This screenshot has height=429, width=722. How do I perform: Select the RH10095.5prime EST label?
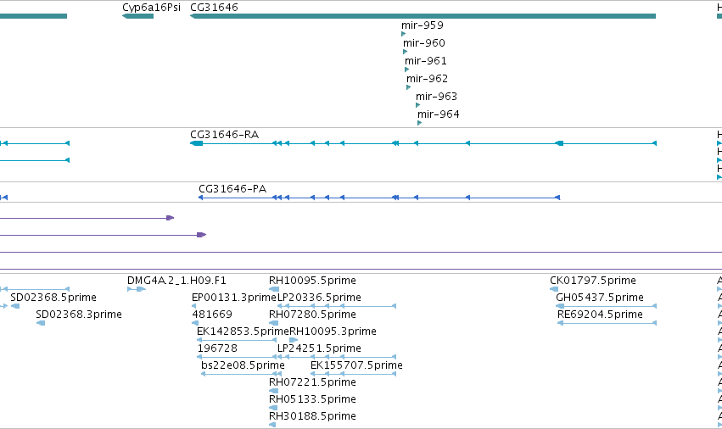[312, 281]
